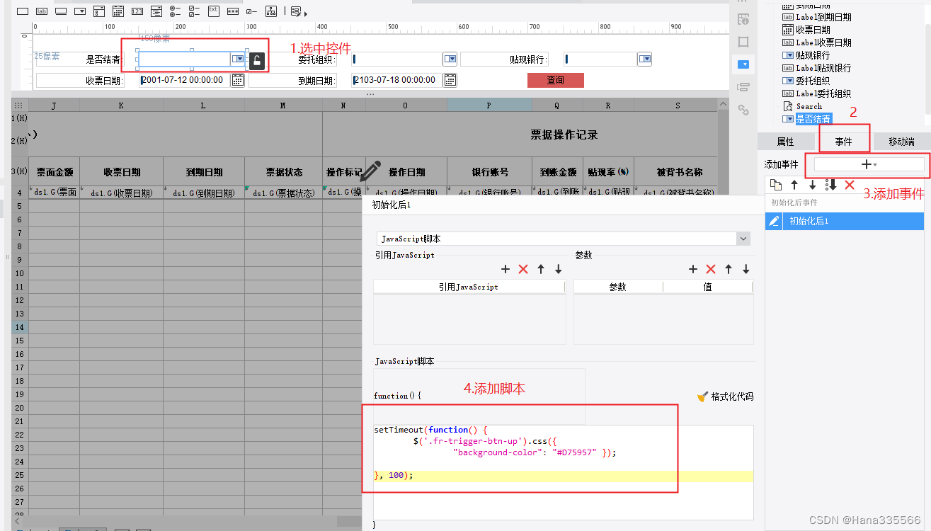Open the calendar picker for 收票日期 field
This screenshot has width=931, height=531.
click(238, 80)
